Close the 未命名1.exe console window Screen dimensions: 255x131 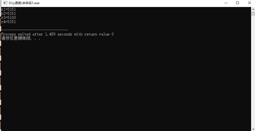click(x=249, y=3)
